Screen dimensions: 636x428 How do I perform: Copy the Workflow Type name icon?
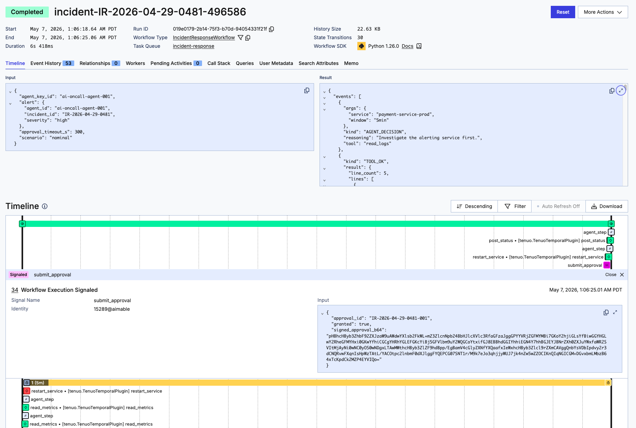(248, 38)
